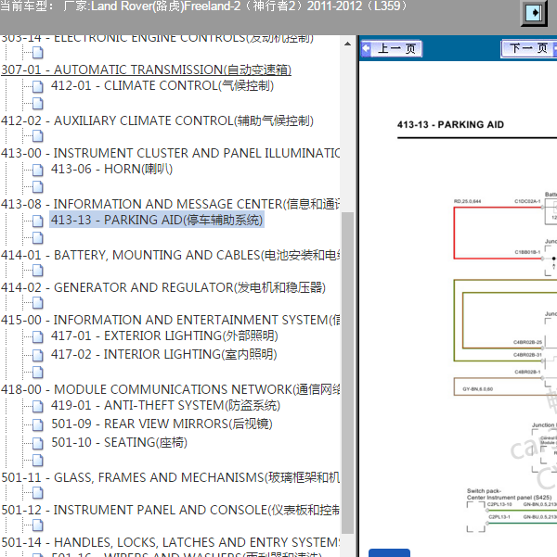
Task: Open 419-01 Anti-Theft System entry
Action: pyautogui.click(x=165, y=405)
